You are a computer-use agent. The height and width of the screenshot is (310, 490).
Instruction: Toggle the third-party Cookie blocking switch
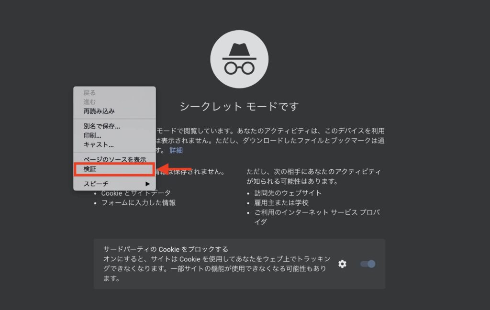click(x=368, y=264)
